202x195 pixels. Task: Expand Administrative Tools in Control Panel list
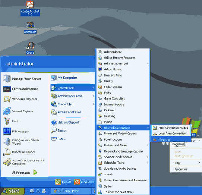148,63
